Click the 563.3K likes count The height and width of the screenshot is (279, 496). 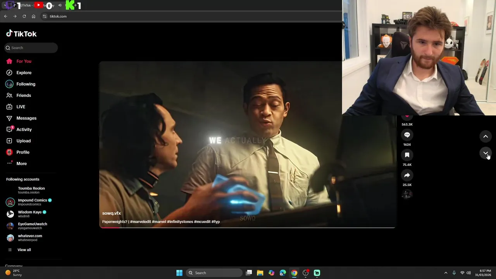(407, 124)
